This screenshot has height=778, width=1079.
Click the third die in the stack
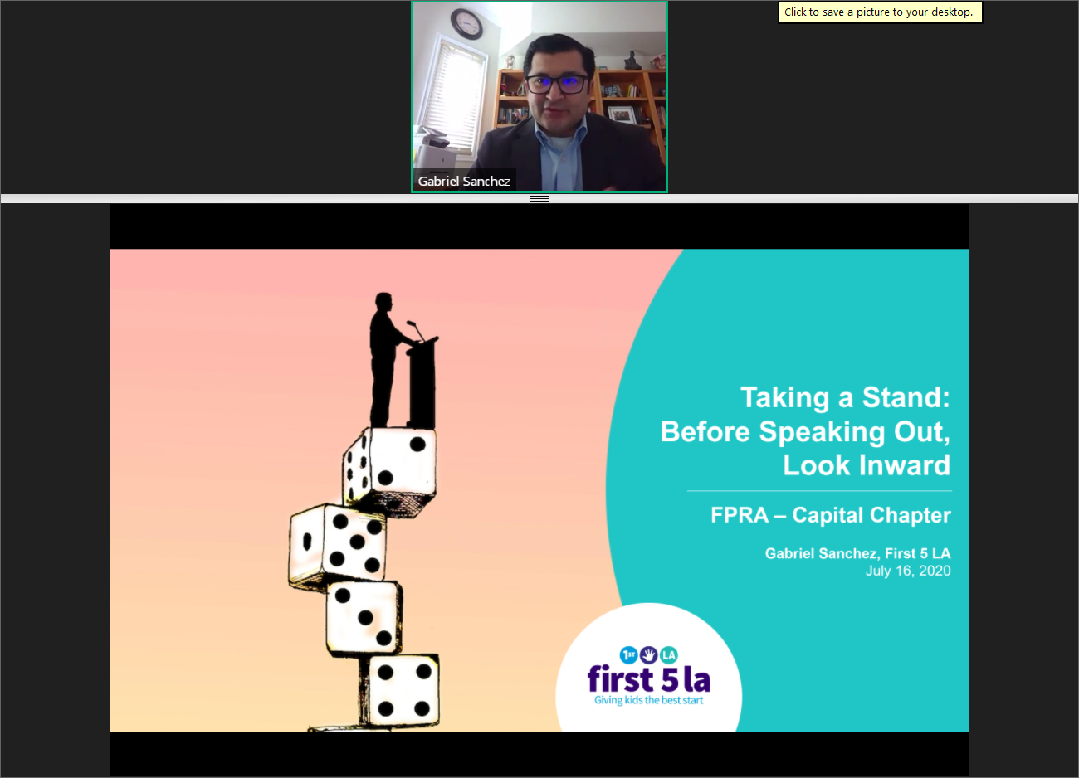364,616
